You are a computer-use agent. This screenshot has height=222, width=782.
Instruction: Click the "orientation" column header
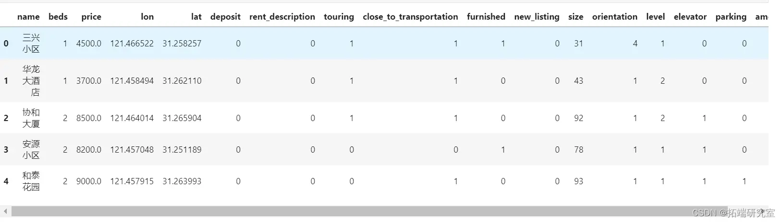pyautogui.click(x=614, y=17)
